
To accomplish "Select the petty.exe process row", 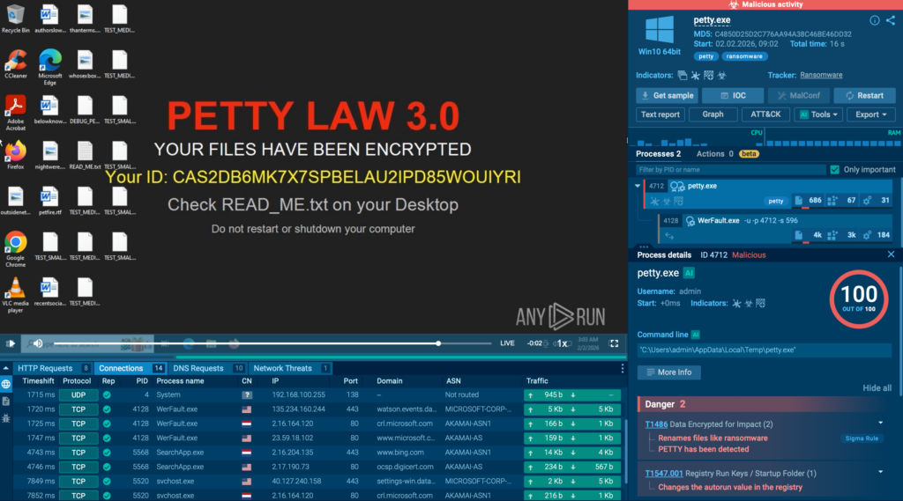I will tap(769, 194).
